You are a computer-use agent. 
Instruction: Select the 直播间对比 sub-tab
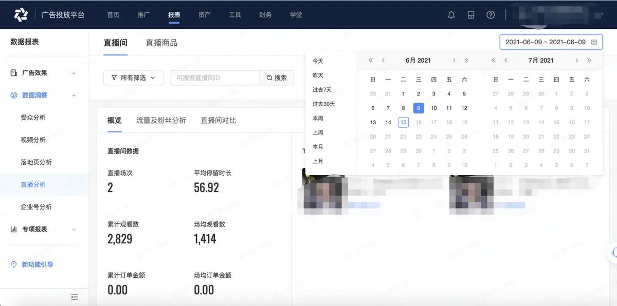click(x=219, y=121)
